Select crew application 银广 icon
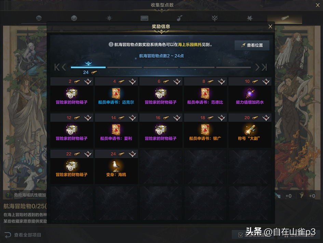 tap(205, 130)
